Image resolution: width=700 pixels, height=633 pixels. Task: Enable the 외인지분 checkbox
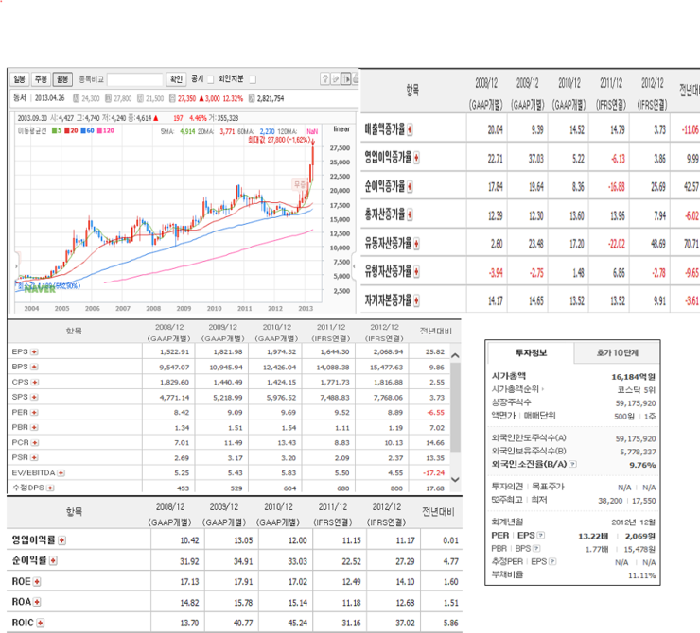(253, 79)
